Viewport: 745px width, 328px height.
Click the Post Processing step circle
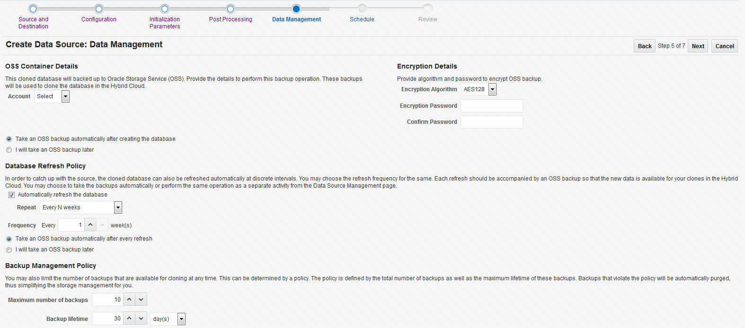click(x=231, y=9)
